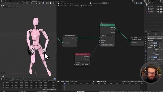Click the pos_delta Name field
The width and height of the screenshot is (163, 92).
click(85, 65)
